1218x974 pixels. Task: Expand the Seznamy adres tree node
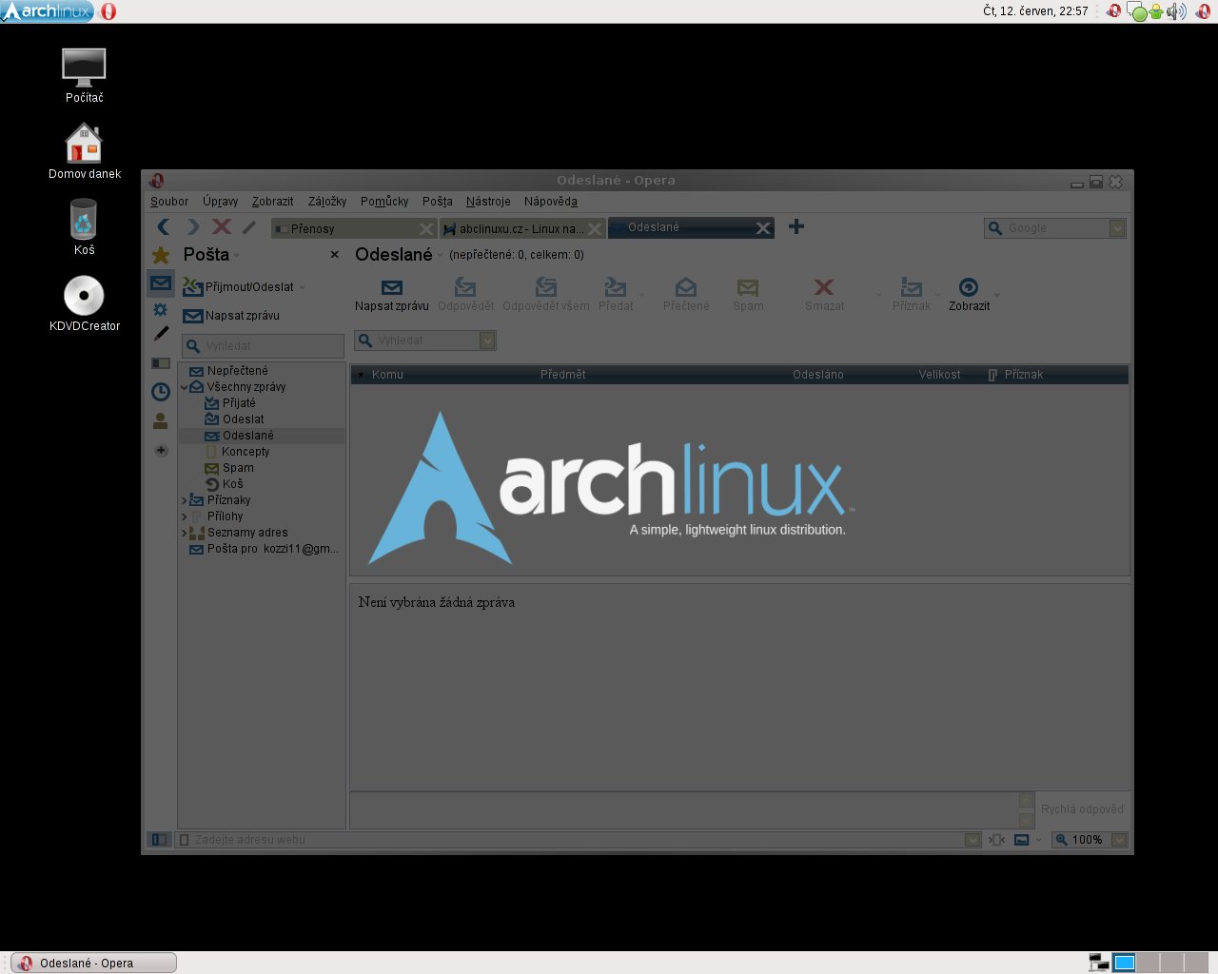tap(185, 533)
